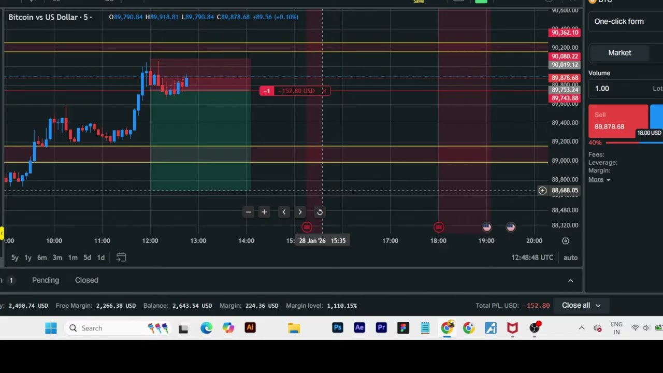Image resolution: width=663 pixels, height=373 pixels.
Task: Collapse the positions panel with chevron
Action: click(571, 281)
